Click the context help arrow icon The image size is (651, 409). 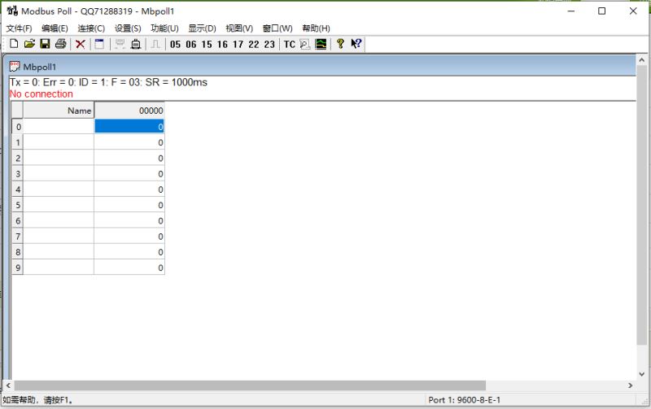coord(356,44)
